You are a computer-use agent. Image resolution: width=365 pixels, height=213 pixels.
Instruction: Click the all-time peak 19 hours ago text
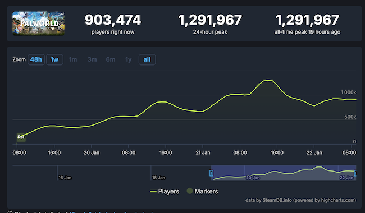pos(307,32)
